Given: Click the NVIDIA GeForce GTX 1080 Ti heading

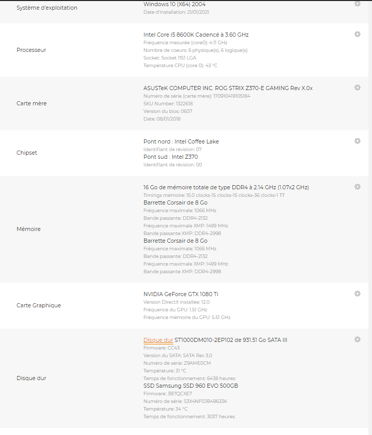Looking at the screenshot, I should coord(181,294).
